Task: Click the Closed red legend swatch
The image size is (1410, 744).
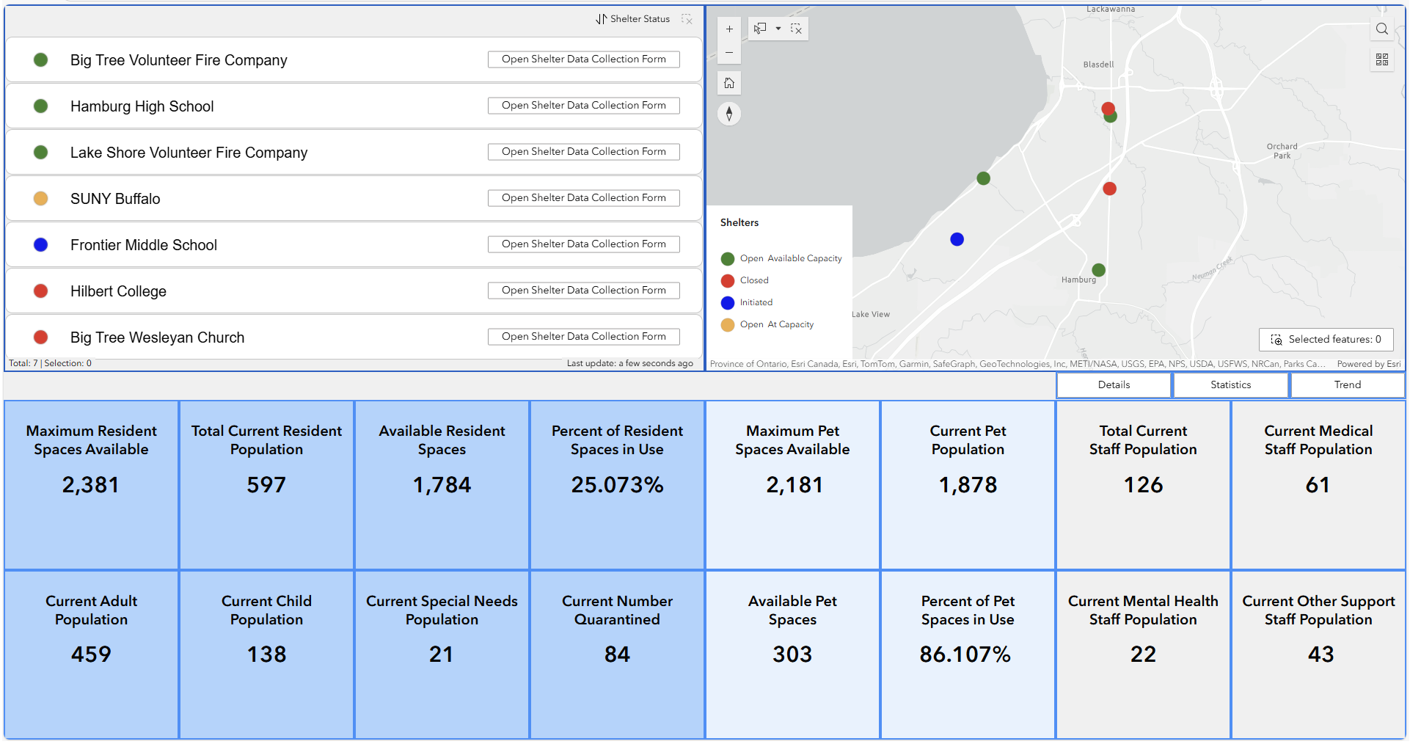Action: (727, 280)
